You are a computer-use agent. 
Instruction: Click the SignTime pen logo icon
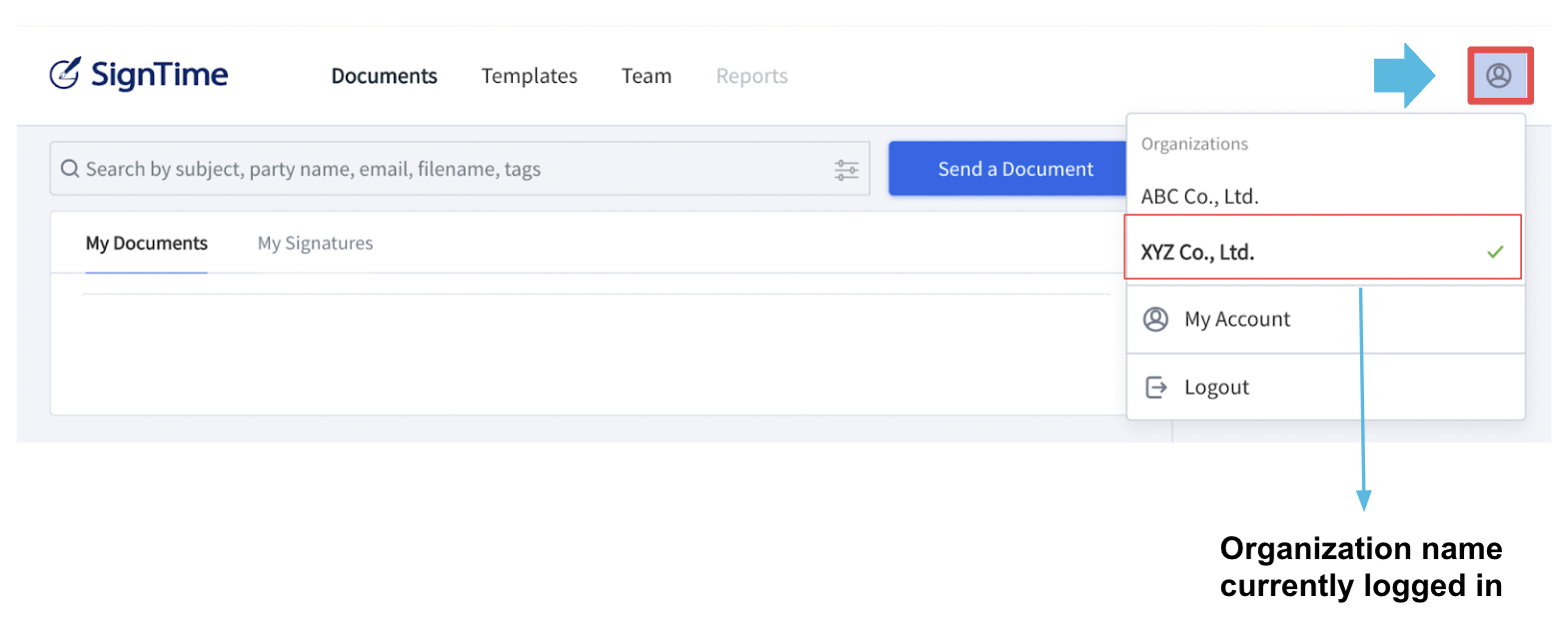click(x=65, y=74)
